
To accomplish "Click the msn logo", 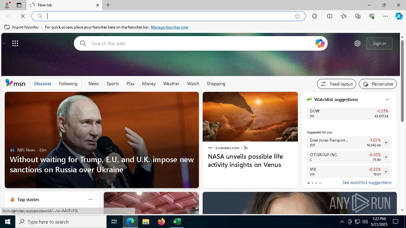I will tap(15, 83).
